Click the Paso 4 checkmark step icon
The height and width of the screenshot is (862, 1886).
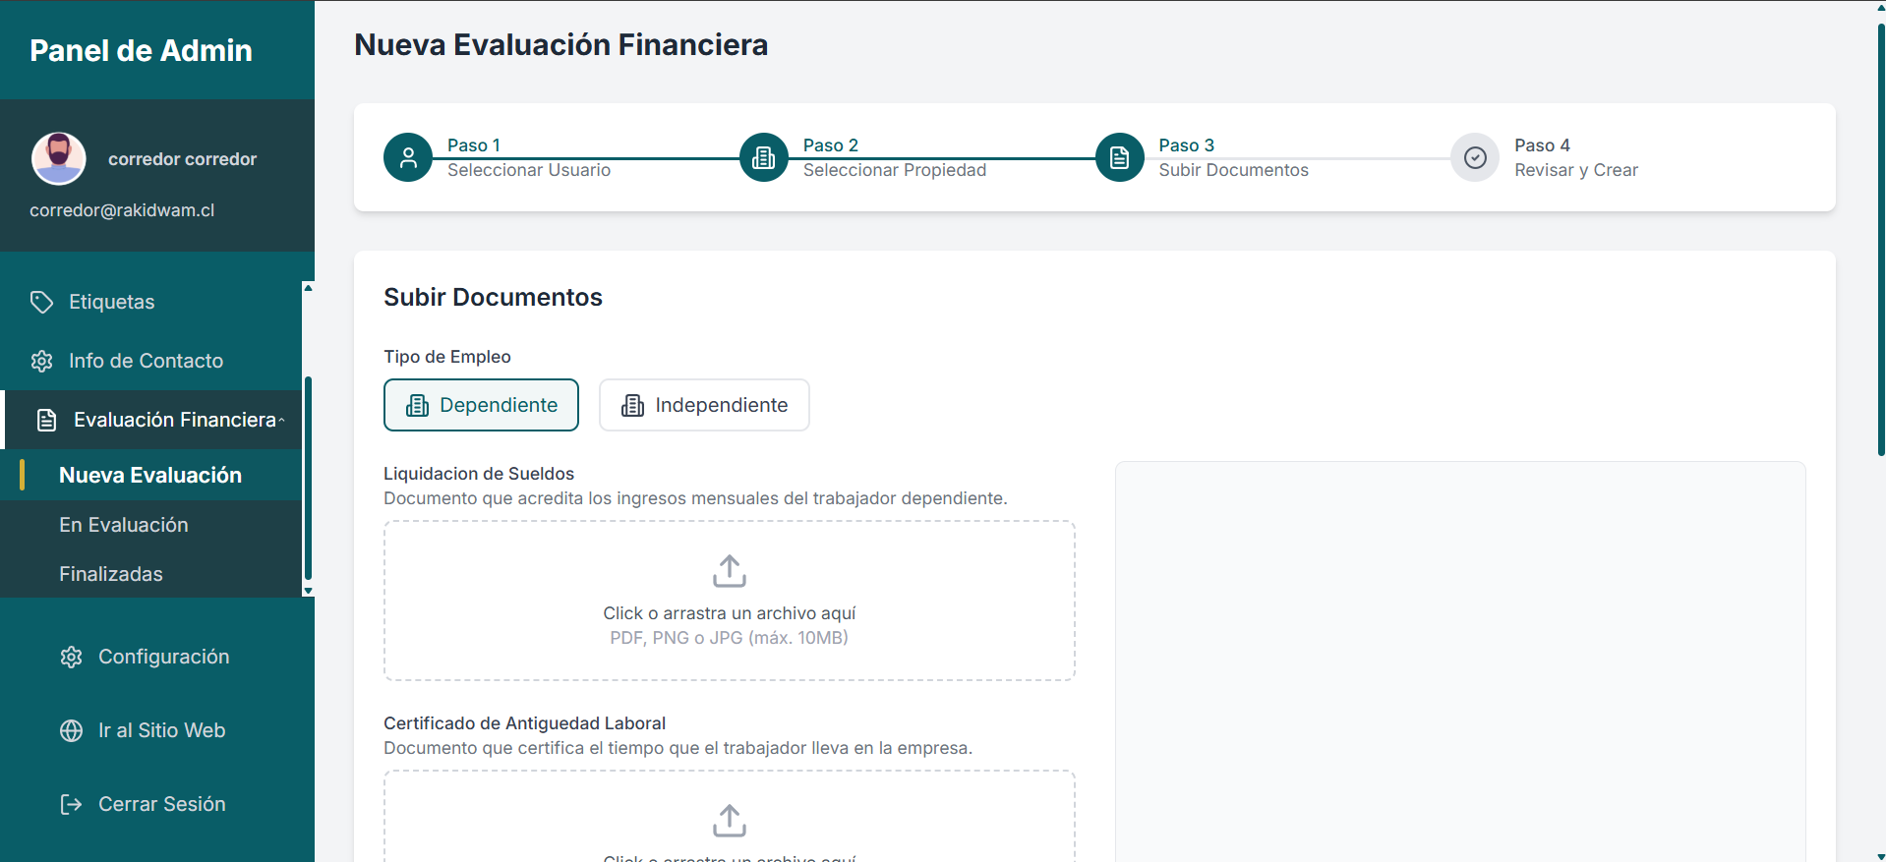[x=1475, y=157]
